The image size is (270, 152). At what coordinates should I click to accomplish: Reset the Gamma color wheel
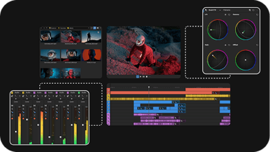pyautogui.click(x=257, y=15)
